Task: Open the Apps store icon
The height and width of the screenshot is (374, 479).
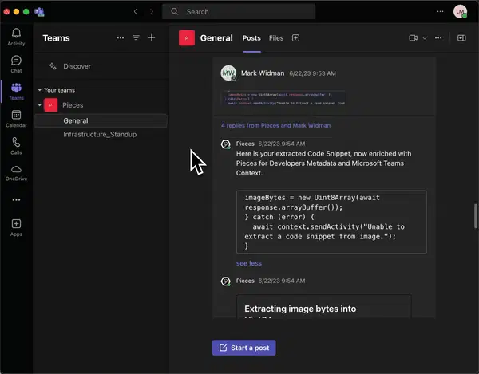Action: coord(16,227)
